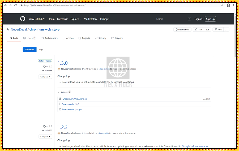
Task: Open the chromium-web-store repository link
Action: pos(44,30)
